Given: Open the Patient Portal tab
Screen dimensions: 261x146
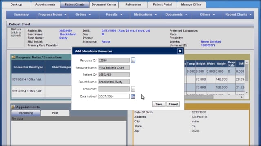Looking at the screenshot, I should (x=162, y=4).
